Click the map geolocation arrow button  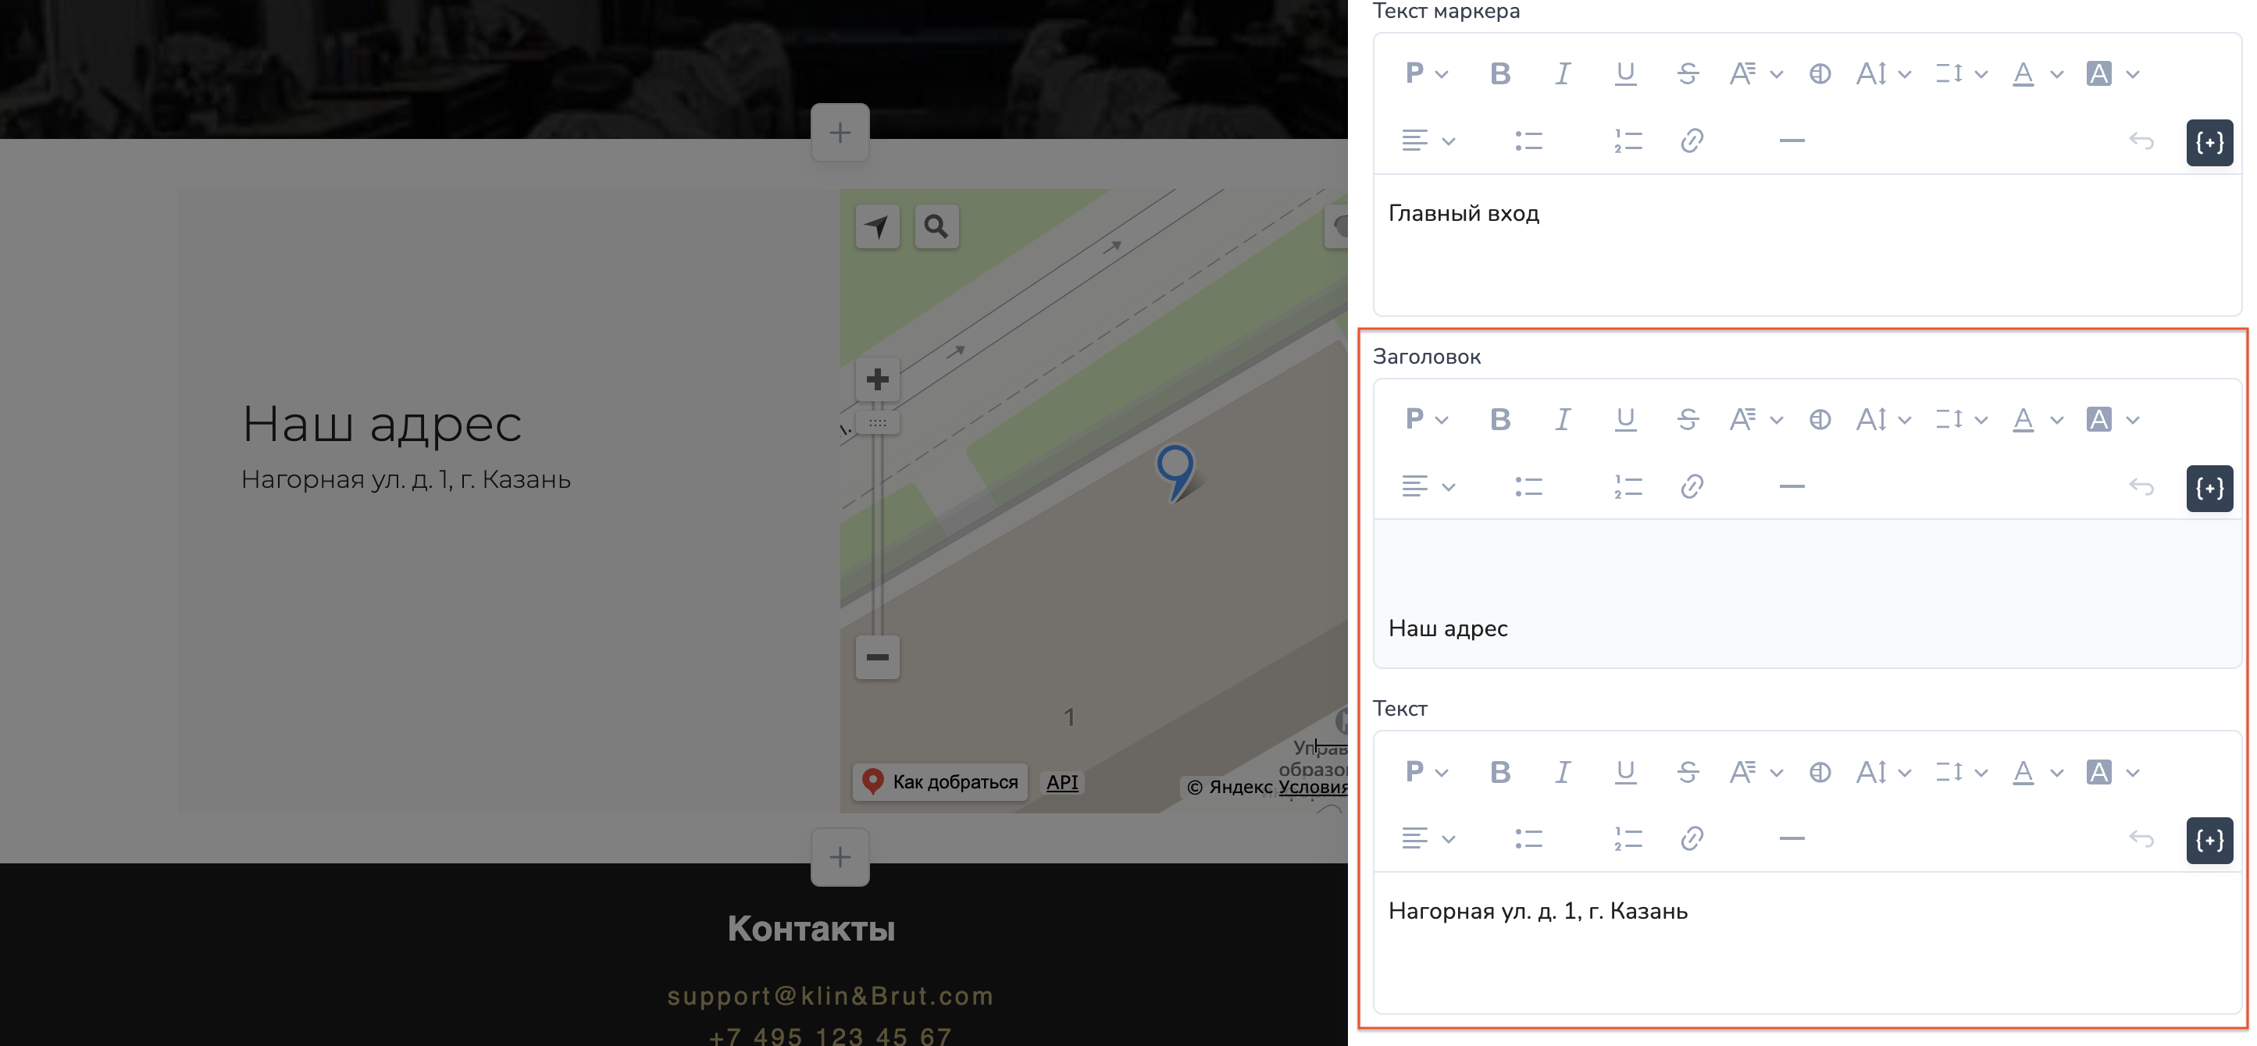click(877, 227)
